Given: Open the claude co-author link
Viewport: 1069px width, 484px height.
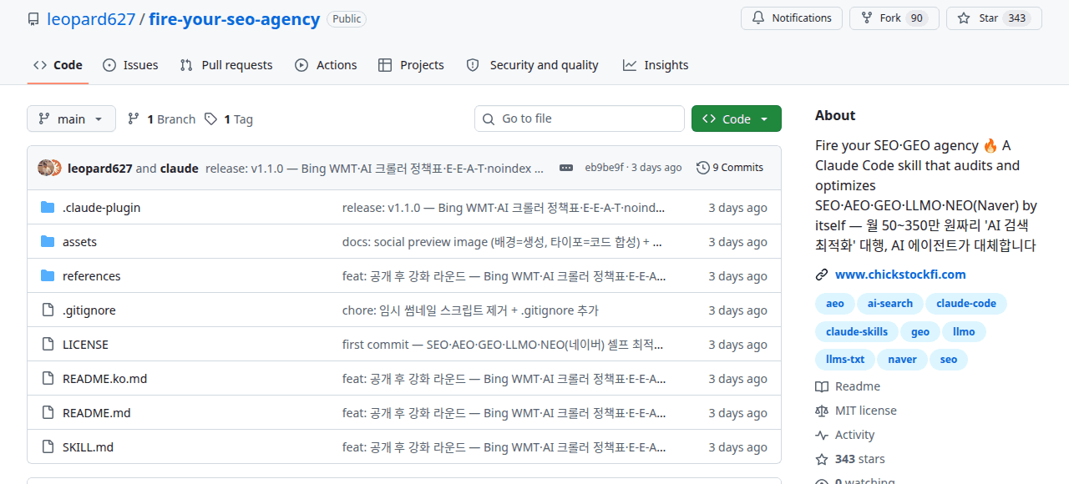Looking at the screenshot, I should click(179, 169).
